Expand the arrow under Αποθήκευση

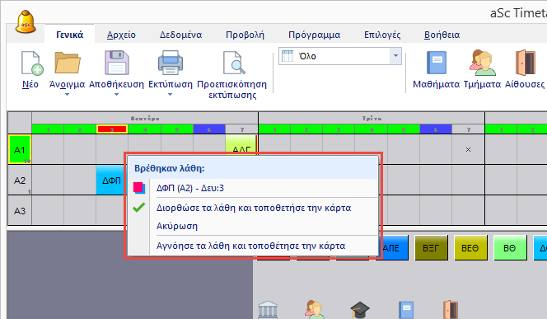click(116, 95)
